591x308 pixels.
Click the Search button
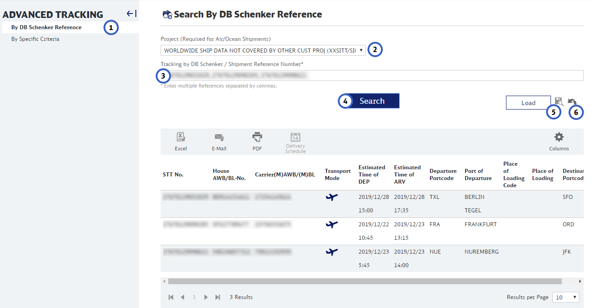click(372, 101)
